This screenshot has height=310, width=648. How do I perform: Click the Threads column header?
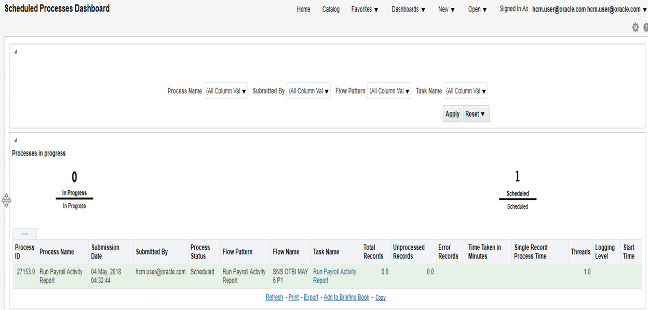[x=580, y=252]
